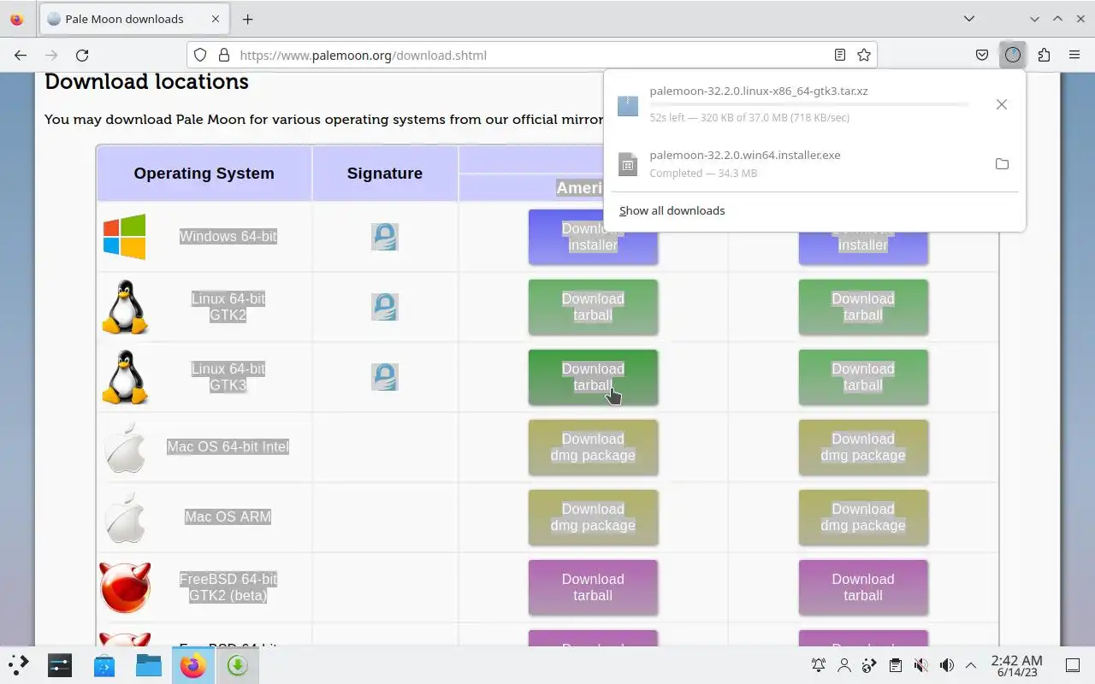Click Apple logo in Mac OS Intel row
Viewport: 1095px width, 684px height.
pyautogui.click(x=125, y=447)
